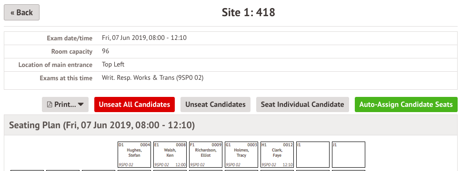Click the exam date/time value

144,38
